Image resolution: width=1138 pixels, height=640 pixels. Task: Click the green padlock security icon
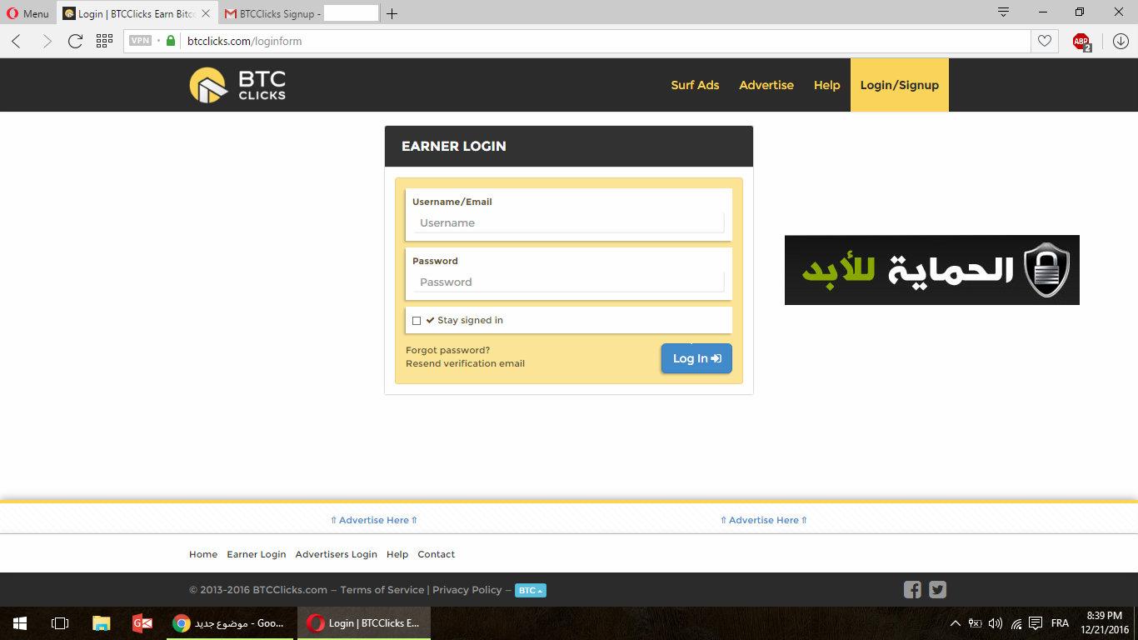click(x=171, y=41)
